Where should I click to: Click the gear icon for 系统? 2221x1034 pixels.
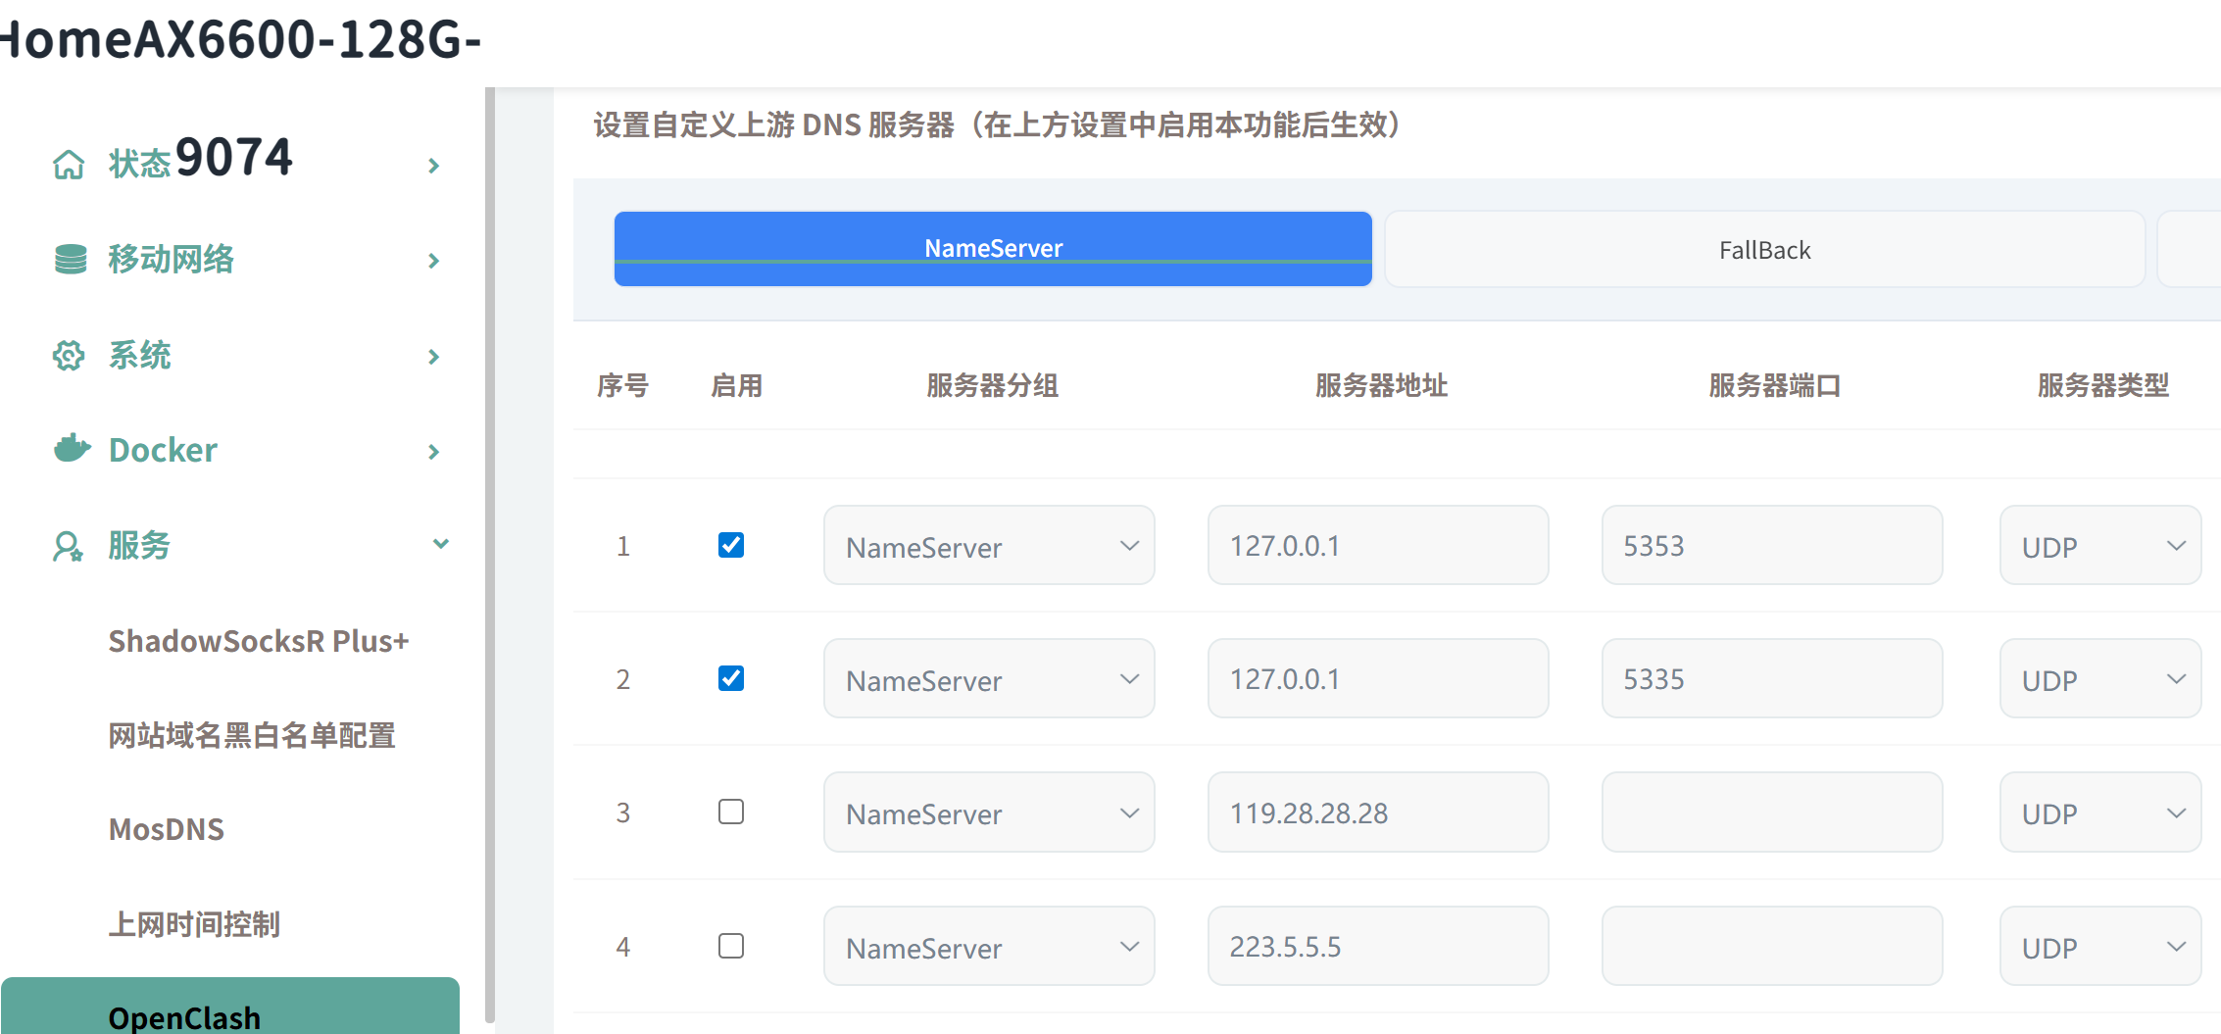click(69, 355)
